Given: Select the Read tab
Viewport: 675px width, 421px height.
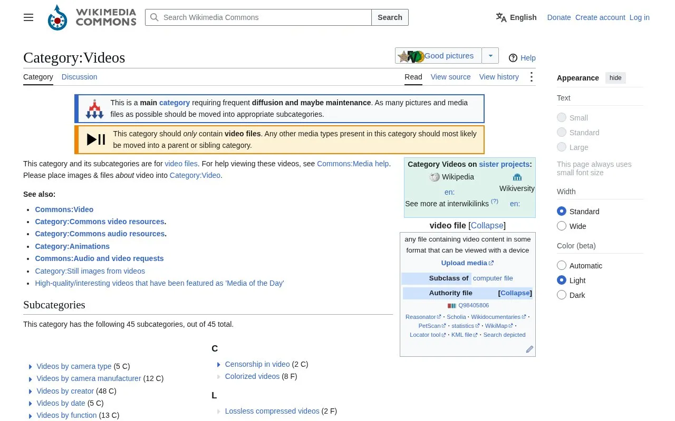Looking at the screenshot, I should coord(413,77).
